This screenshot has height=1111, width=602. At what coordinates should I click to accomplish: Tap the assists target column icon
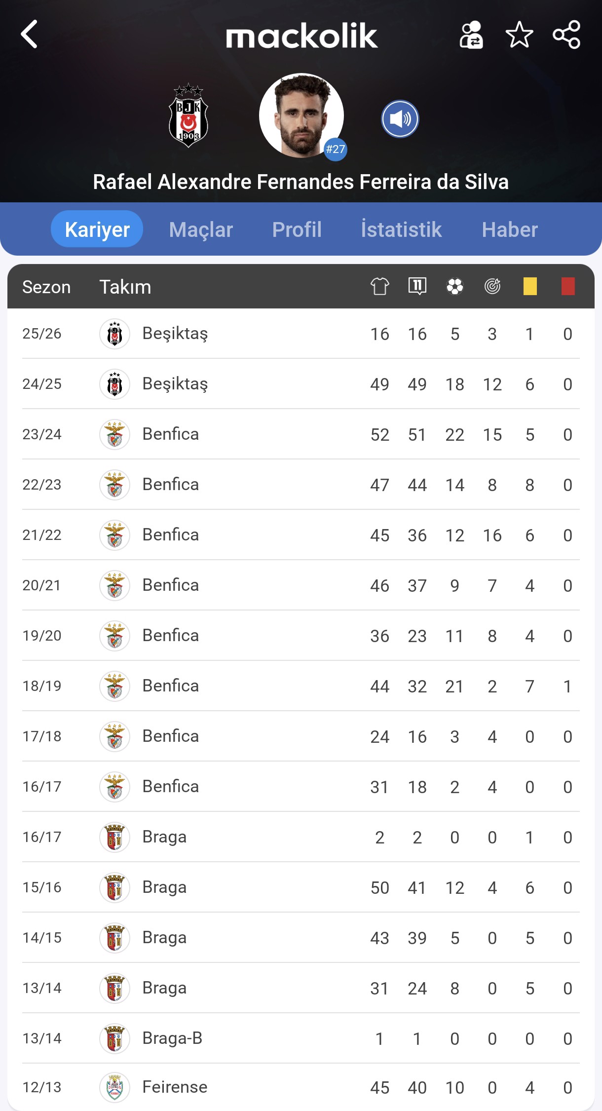click(492, 286)
